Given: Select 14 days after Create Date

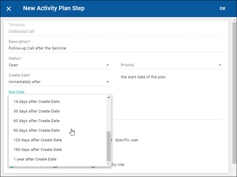Looking at the screenshot, I should click(x=37, y=102).
